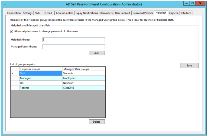Switch to the Settings tab
208x137 pixels.
(x=28, y=13)
